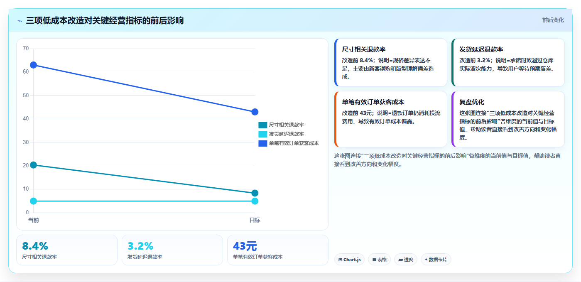Click 发货延迟退款率 point at 目标
This screenshot has height=282, width=581.
click(255, 201)
